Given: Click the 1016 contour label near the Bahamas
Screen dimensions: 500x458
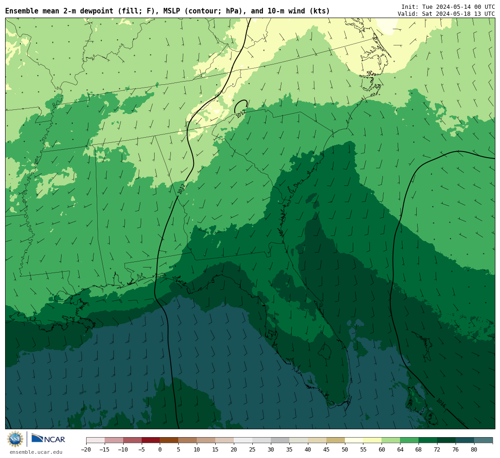Looking at the screenshot, I should click(x=441, y=403).
